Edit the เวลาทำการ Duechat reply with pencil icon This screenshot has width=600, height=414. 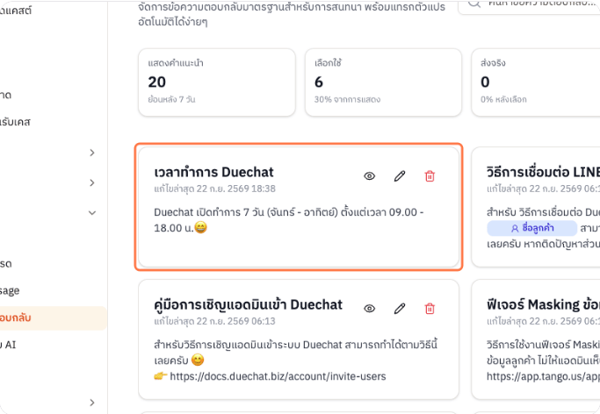(x=400, y=176)
